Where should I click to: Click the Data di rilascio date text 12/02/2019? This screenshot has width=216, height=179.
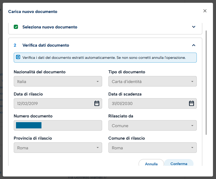point(27,103)
